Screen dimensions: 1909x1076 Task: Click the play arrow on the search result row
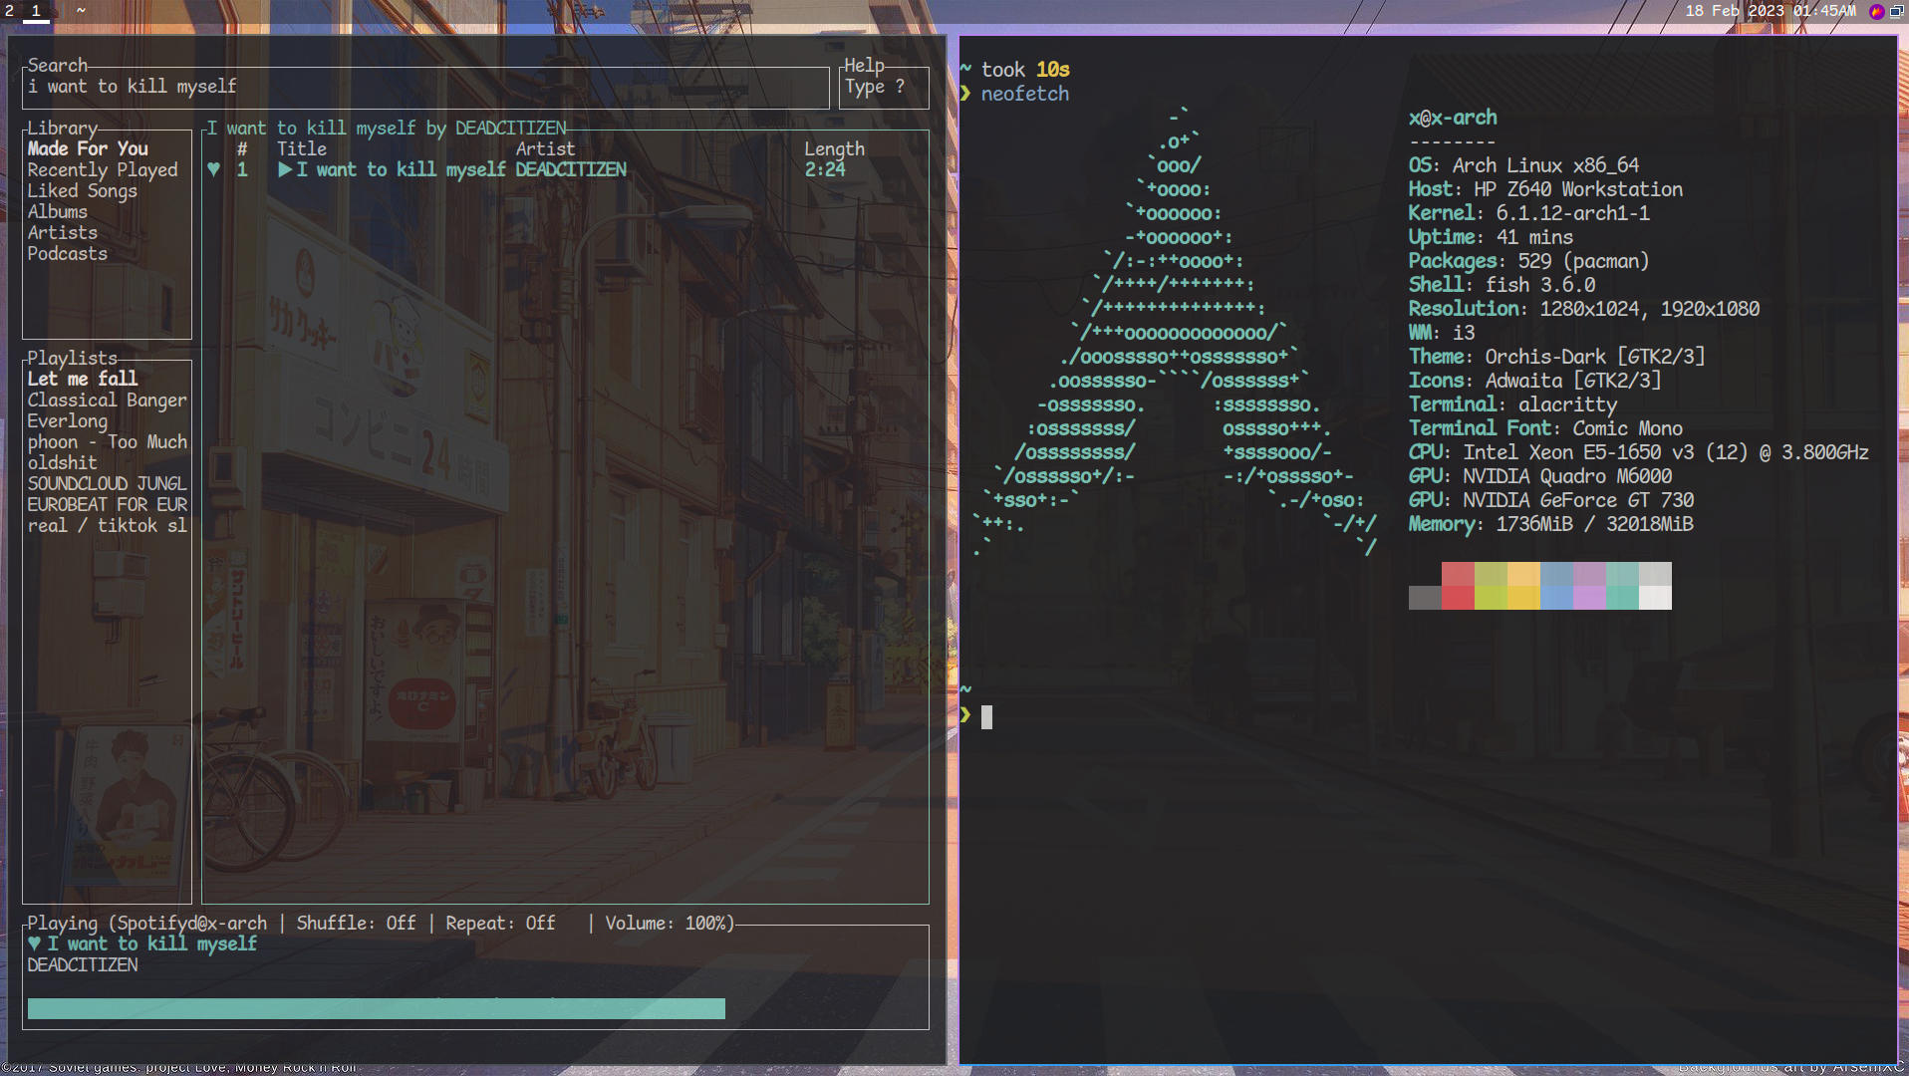[286, 169]
